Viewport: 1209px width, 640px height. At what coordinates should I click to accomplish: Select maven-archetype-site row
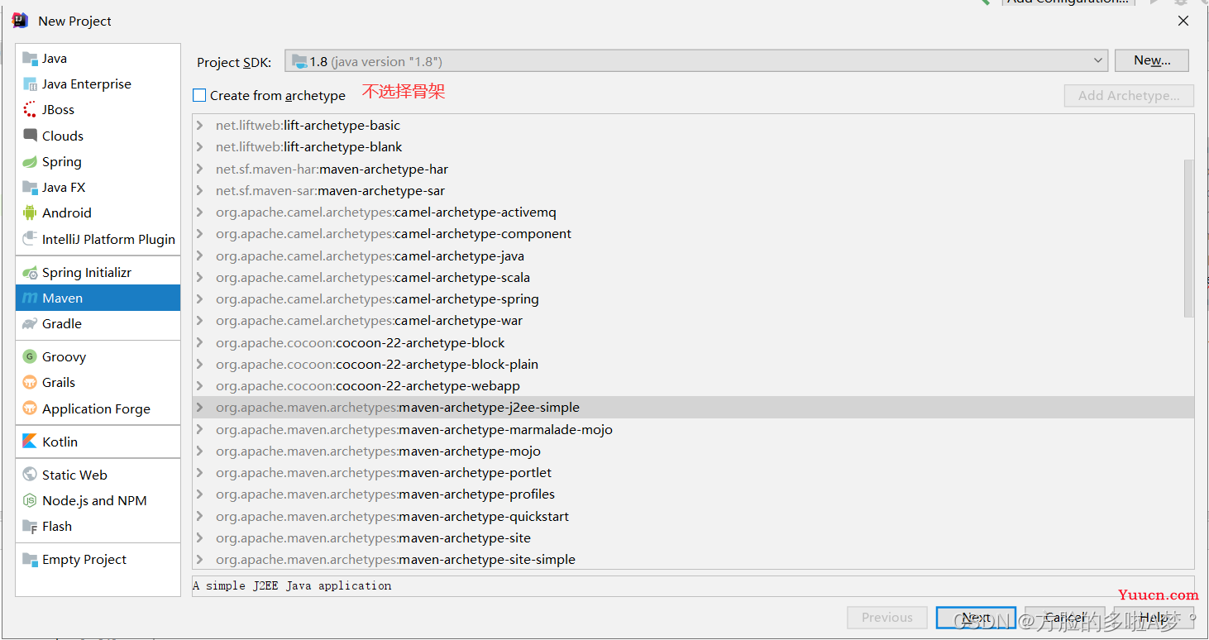pos(693,538)
